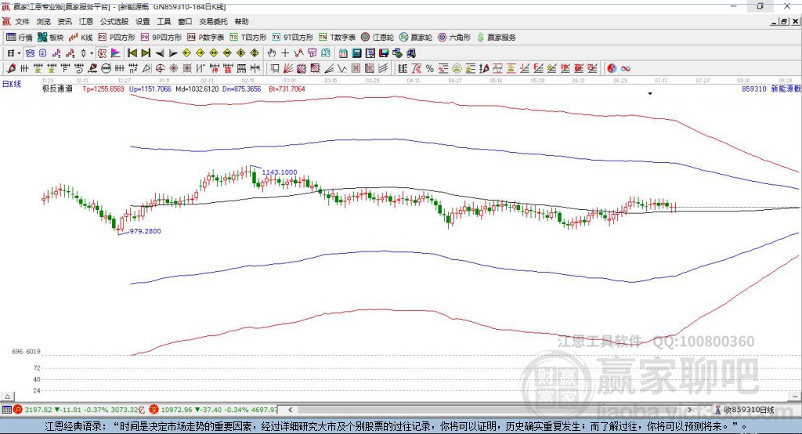Click the 1143.1000 high price label
The width and height of the screenshot is (802, 434).
tap(280, 172)
